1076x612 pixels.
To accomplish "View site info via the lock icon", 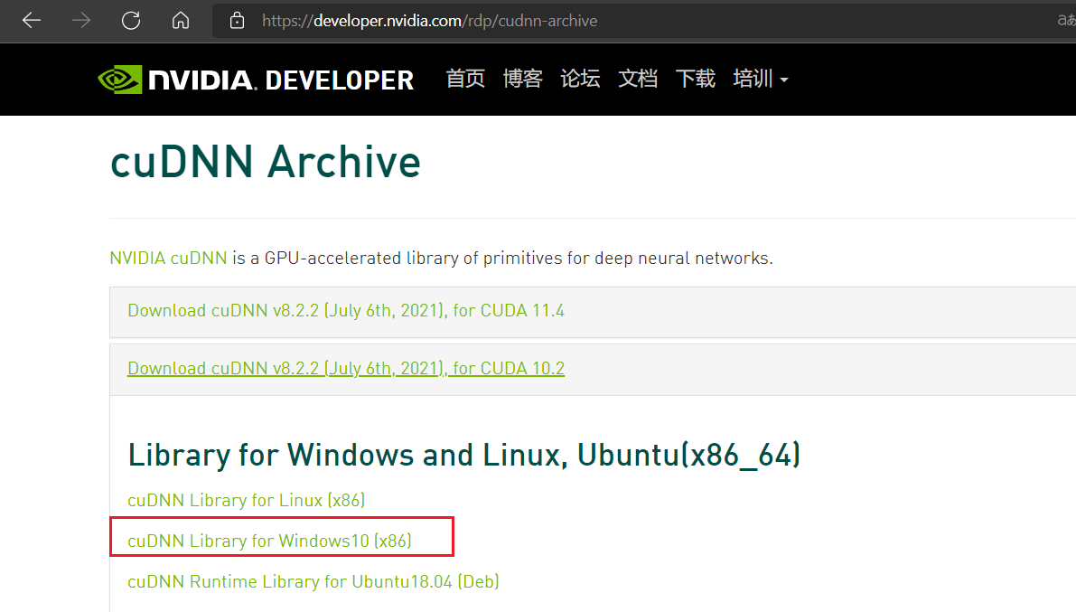I will (x=237, y=21).
